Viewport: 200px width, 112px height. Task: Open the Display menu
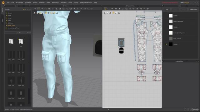tap(76, 3)
